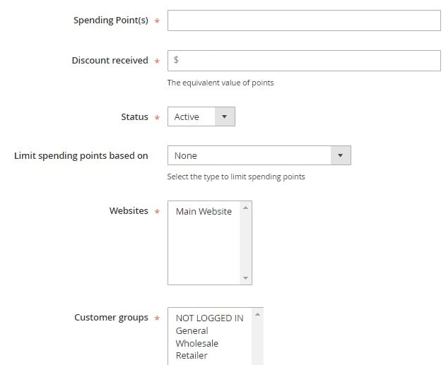Click the Websites field label
The width and height of the screenshot is (446, 365).
pos(129,211)
